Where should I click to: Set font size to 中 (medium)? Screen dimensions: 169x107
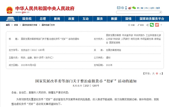pos(157,74)
